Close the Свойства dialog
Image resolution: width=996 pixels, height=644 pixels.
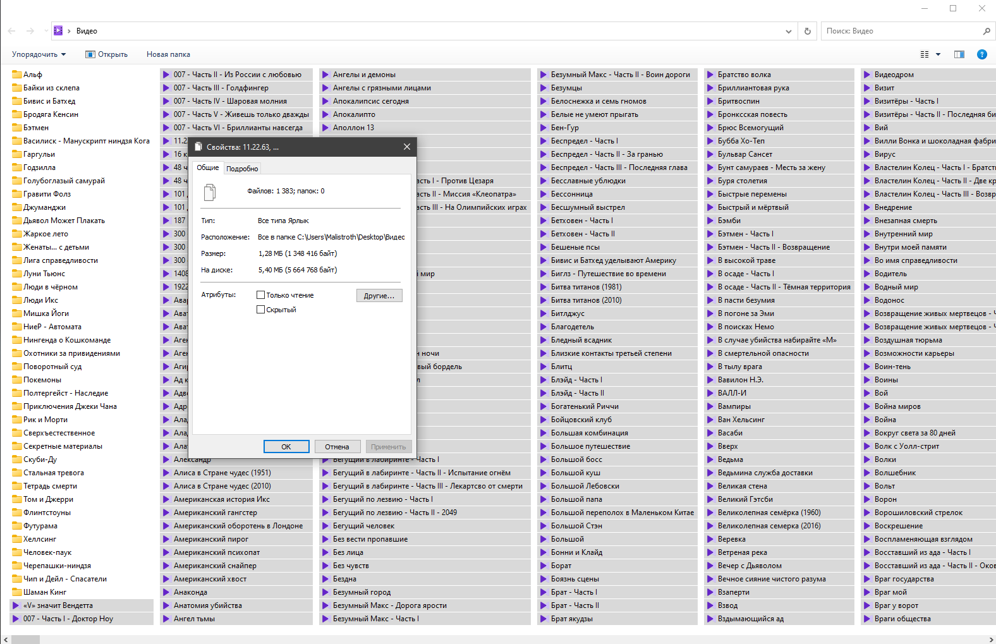click(x=406, y=147)
